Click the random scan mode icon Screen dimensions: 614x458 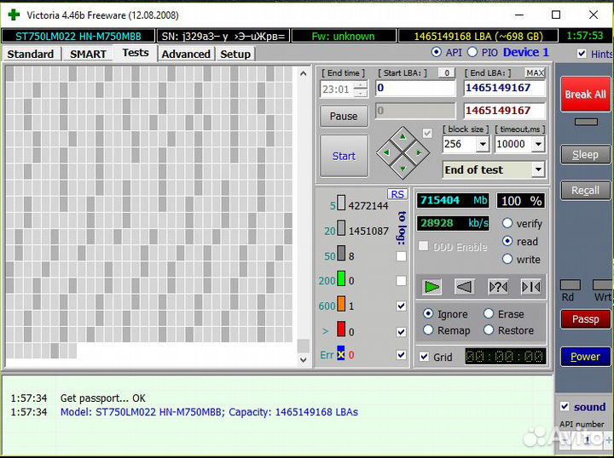pyautogui.click(x=498, y=287)
